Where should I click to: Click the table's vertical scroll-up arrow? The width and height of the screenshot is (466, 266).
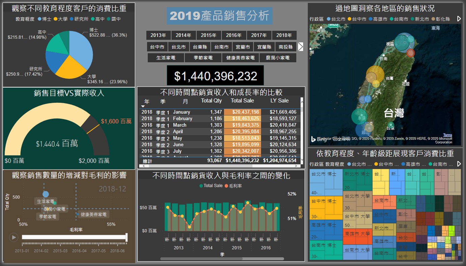point(302,100)
